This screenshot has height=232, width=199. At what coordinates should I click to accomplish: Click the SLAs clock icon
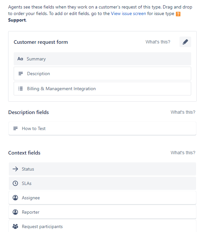15,183
